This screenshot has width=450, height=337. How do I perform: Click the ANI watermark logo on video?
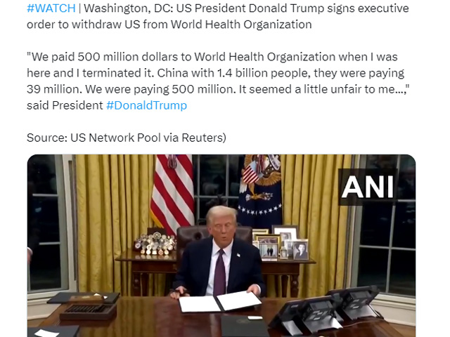pyautogui.click(x=368, y=187)
